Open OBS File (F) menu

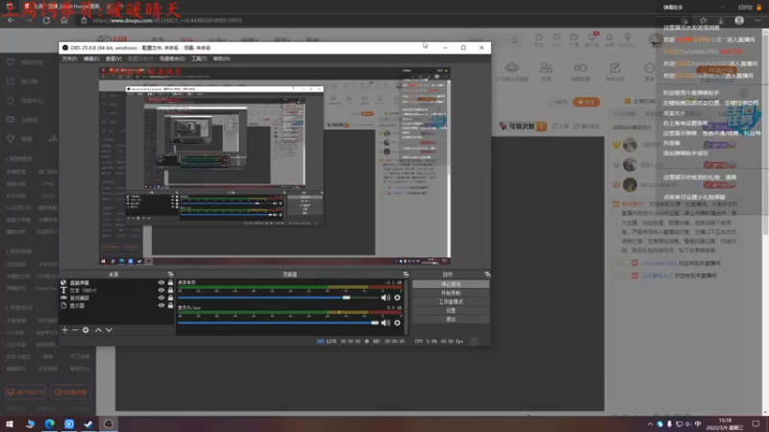pos(69,59)
